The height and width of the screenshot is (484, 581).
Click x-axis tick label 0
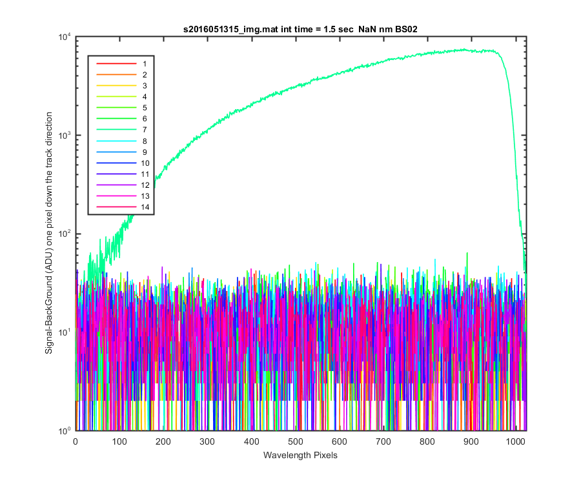(76, 441)
